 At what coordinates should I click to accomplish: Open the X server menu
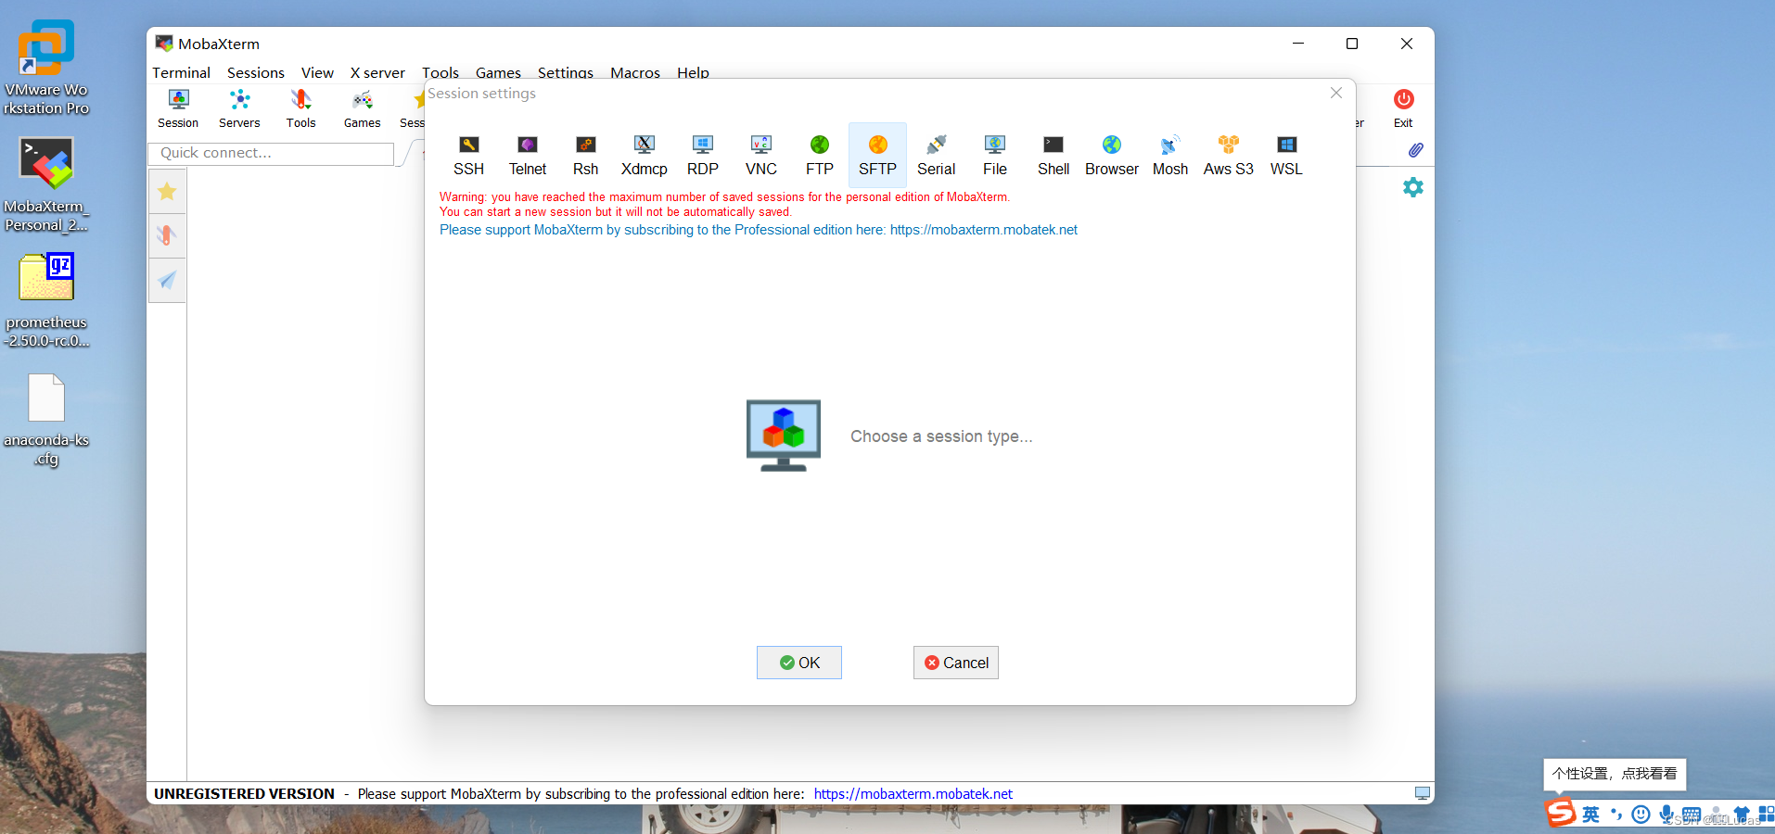coord(377,72)
